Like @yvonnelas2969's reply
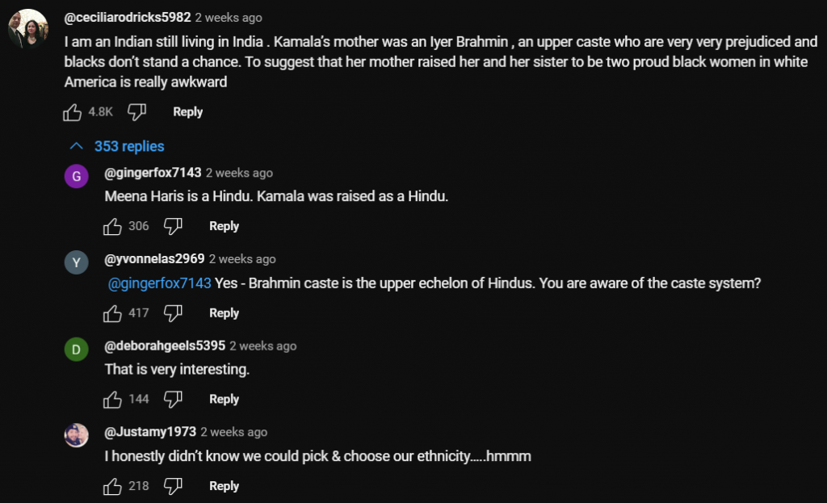The width and height of the screenshot is (827, 503). (x=112, y=313)
